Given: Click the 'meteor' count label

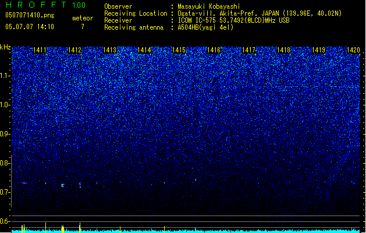Looking at the screenshot, I should point(83,18).
